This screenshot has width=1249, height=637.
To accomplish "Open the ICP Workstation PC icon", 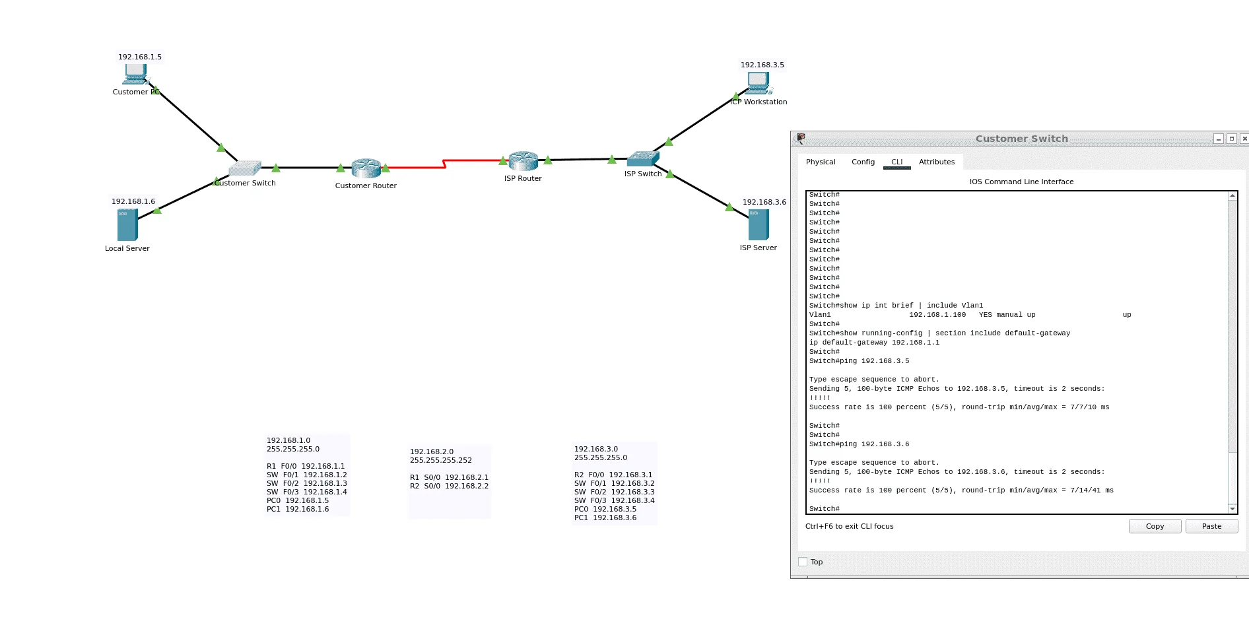I will tap(759, 83).
